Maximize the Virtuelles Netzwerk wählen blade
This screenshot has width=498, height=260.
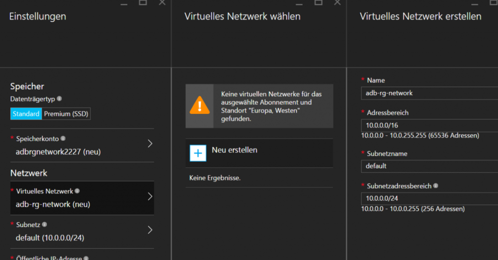tap(318, 2)
